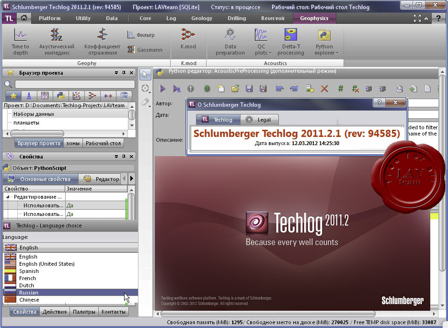Click the vertical scrollbar of the project tree
448x328 pixels.
(132, 116)
